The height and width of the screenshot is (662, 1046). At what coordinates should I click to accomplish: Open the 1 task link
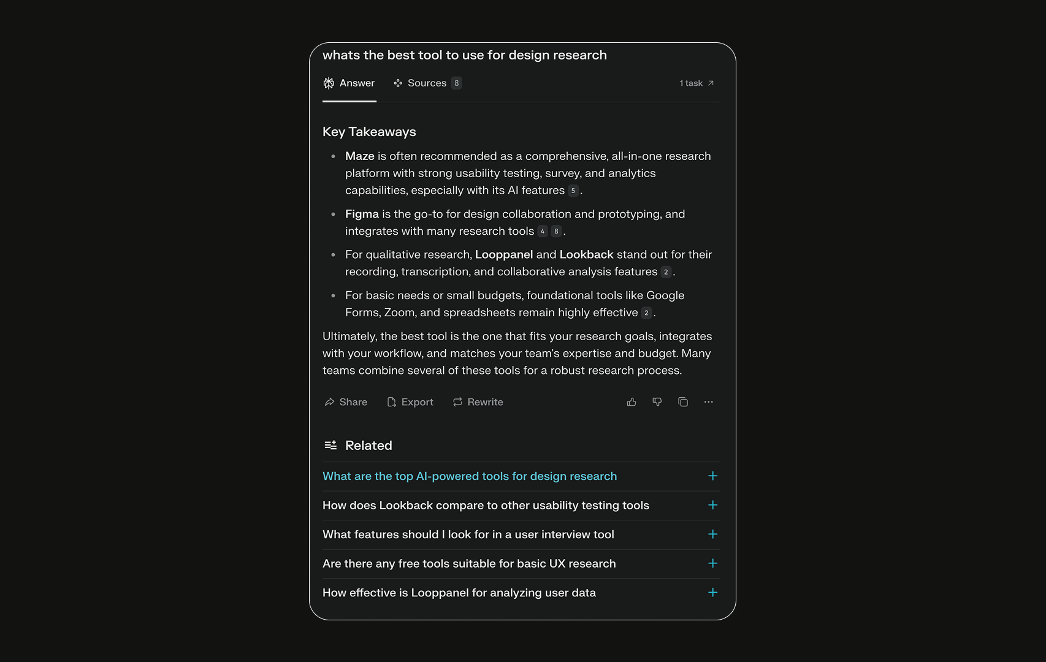point(697,83)
